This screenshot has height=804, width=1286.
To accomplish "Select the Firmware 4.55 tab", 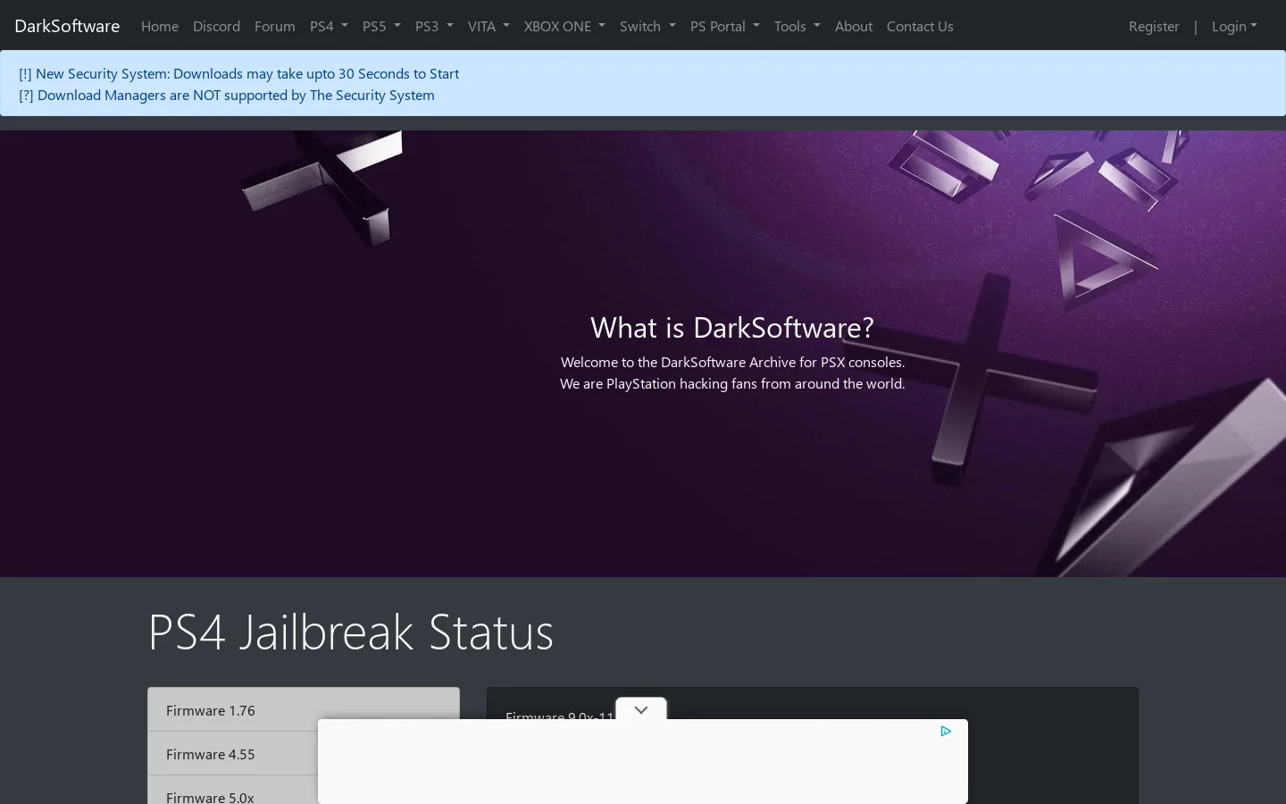I will 304,754.
